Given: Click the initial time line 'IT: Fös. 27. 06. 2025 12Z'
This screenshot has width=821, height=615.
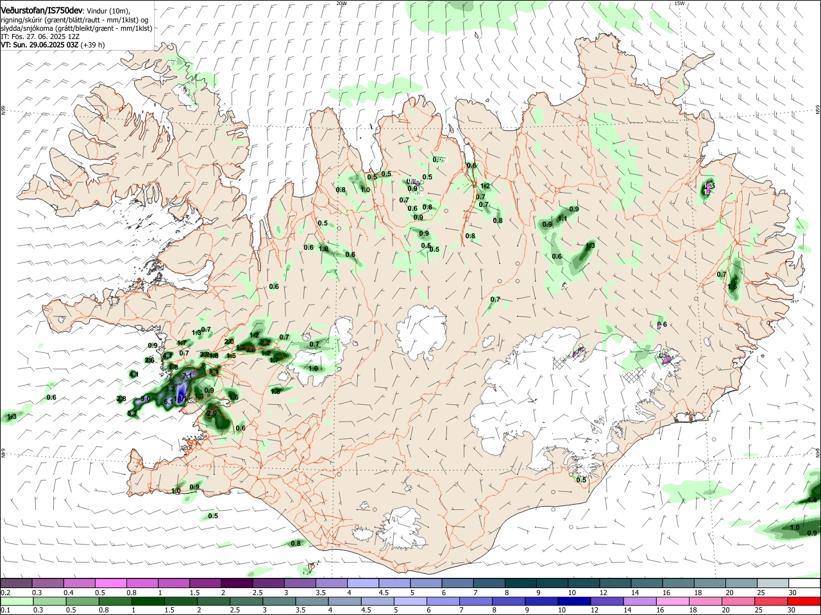Looking at the screenshot, I should point(40,37).
